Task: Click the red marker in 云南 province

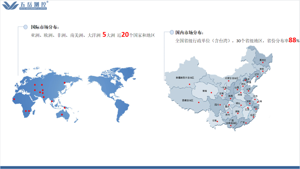Action: tap(217, 121)
